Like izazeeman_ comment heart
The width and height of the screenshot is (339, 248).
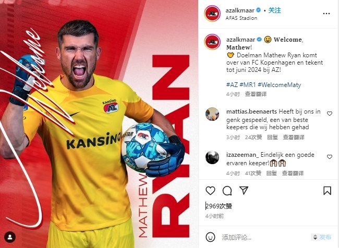(330, 157)
